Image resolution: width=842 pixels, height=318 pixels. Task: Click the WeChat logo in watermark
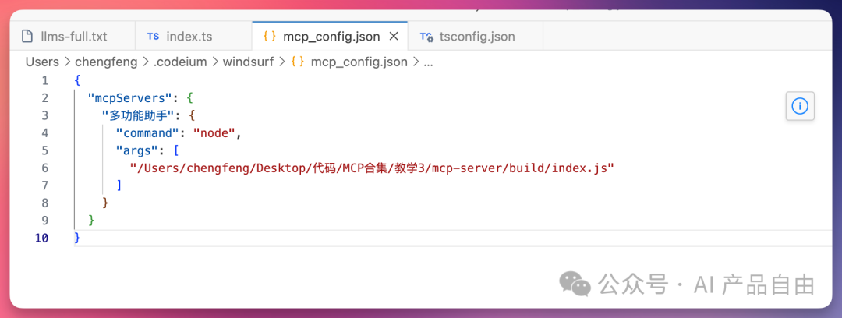pyautogui.click(x=575, y=284)
